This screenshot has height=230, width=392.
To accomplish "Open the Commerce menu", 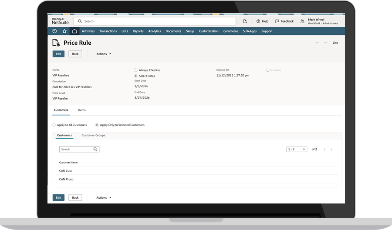I will pos(230,31).
